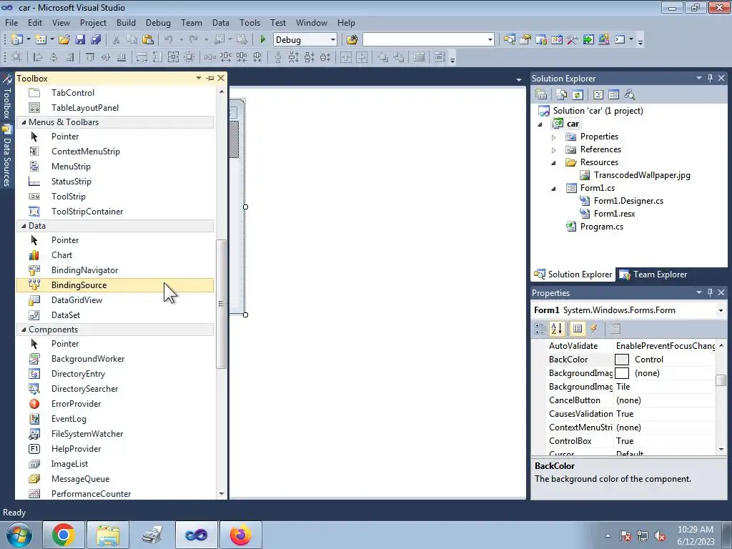Toggle auto-hide pin on Toolbox panel
Screen dimensions: 732x549
pos(210,79)
